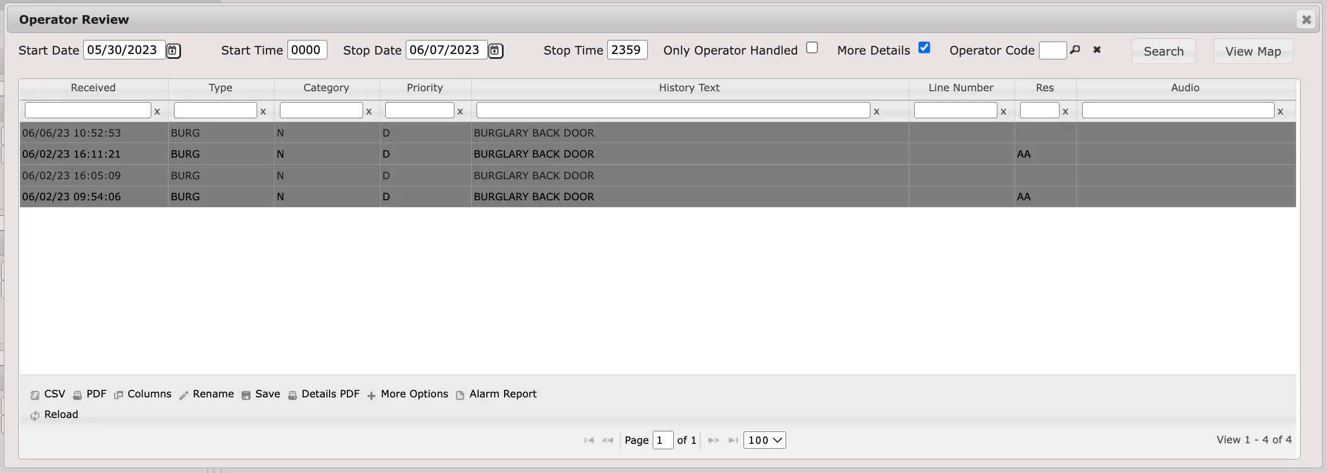1327x473 pixels.
Task: Export results as PDF
Action: (90, 394)
